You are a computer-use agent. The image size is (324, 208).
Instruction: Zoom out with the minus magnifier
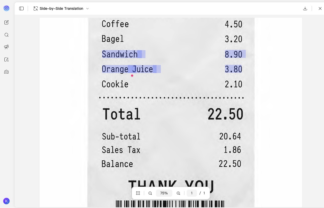click(150, 193)
